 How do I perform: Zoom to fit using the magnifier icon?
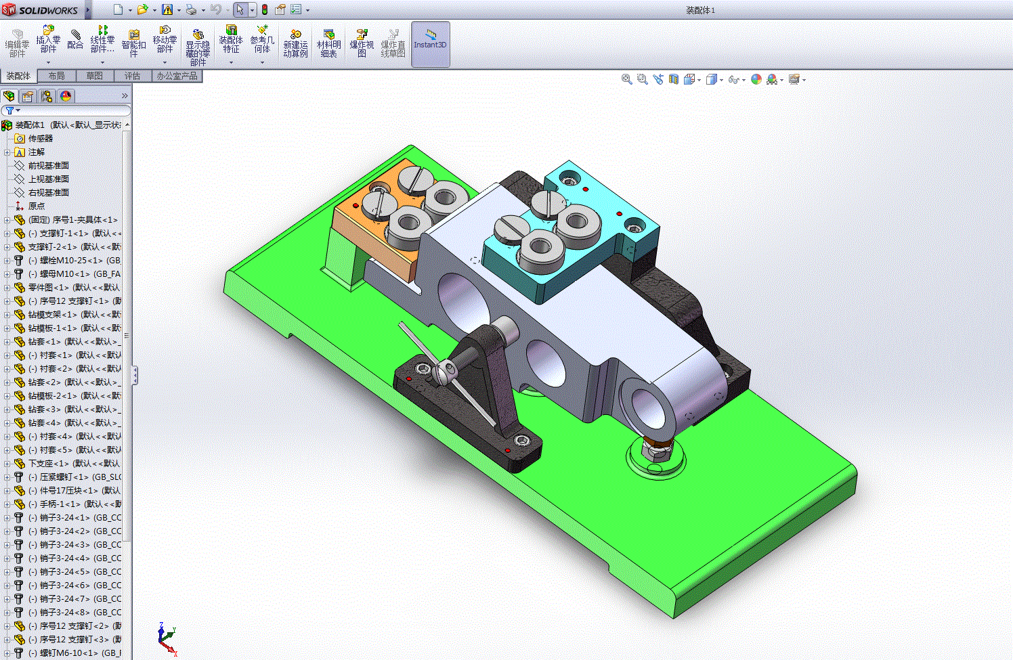coord(626,79)
